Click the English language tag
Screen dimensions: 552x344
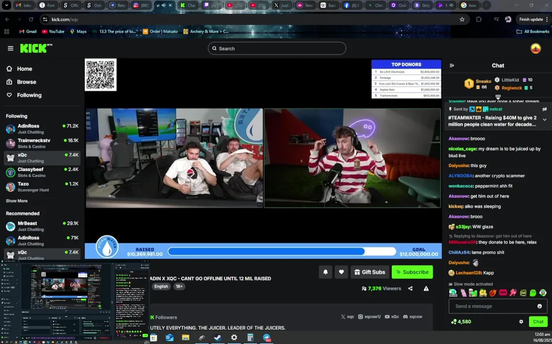[161, 286]
